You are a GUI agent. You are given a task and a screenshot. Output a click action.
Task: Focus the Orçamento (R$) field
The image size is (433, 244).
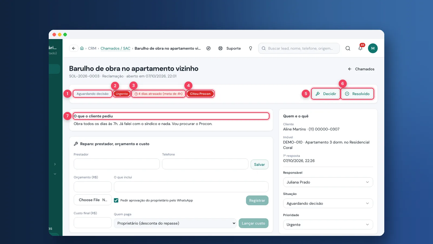point(93,187)
